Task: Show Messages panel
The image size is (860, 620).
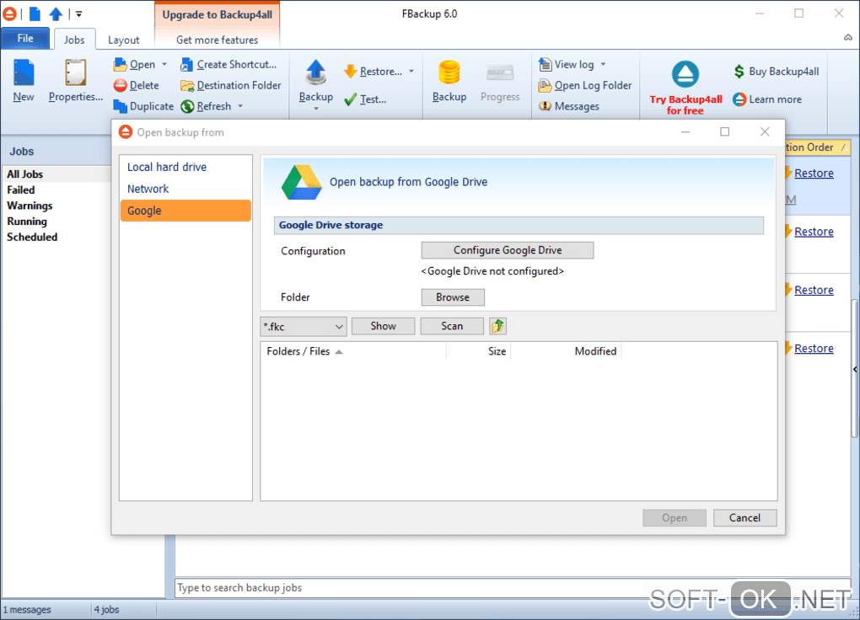Action: click(x=569, y=106)
